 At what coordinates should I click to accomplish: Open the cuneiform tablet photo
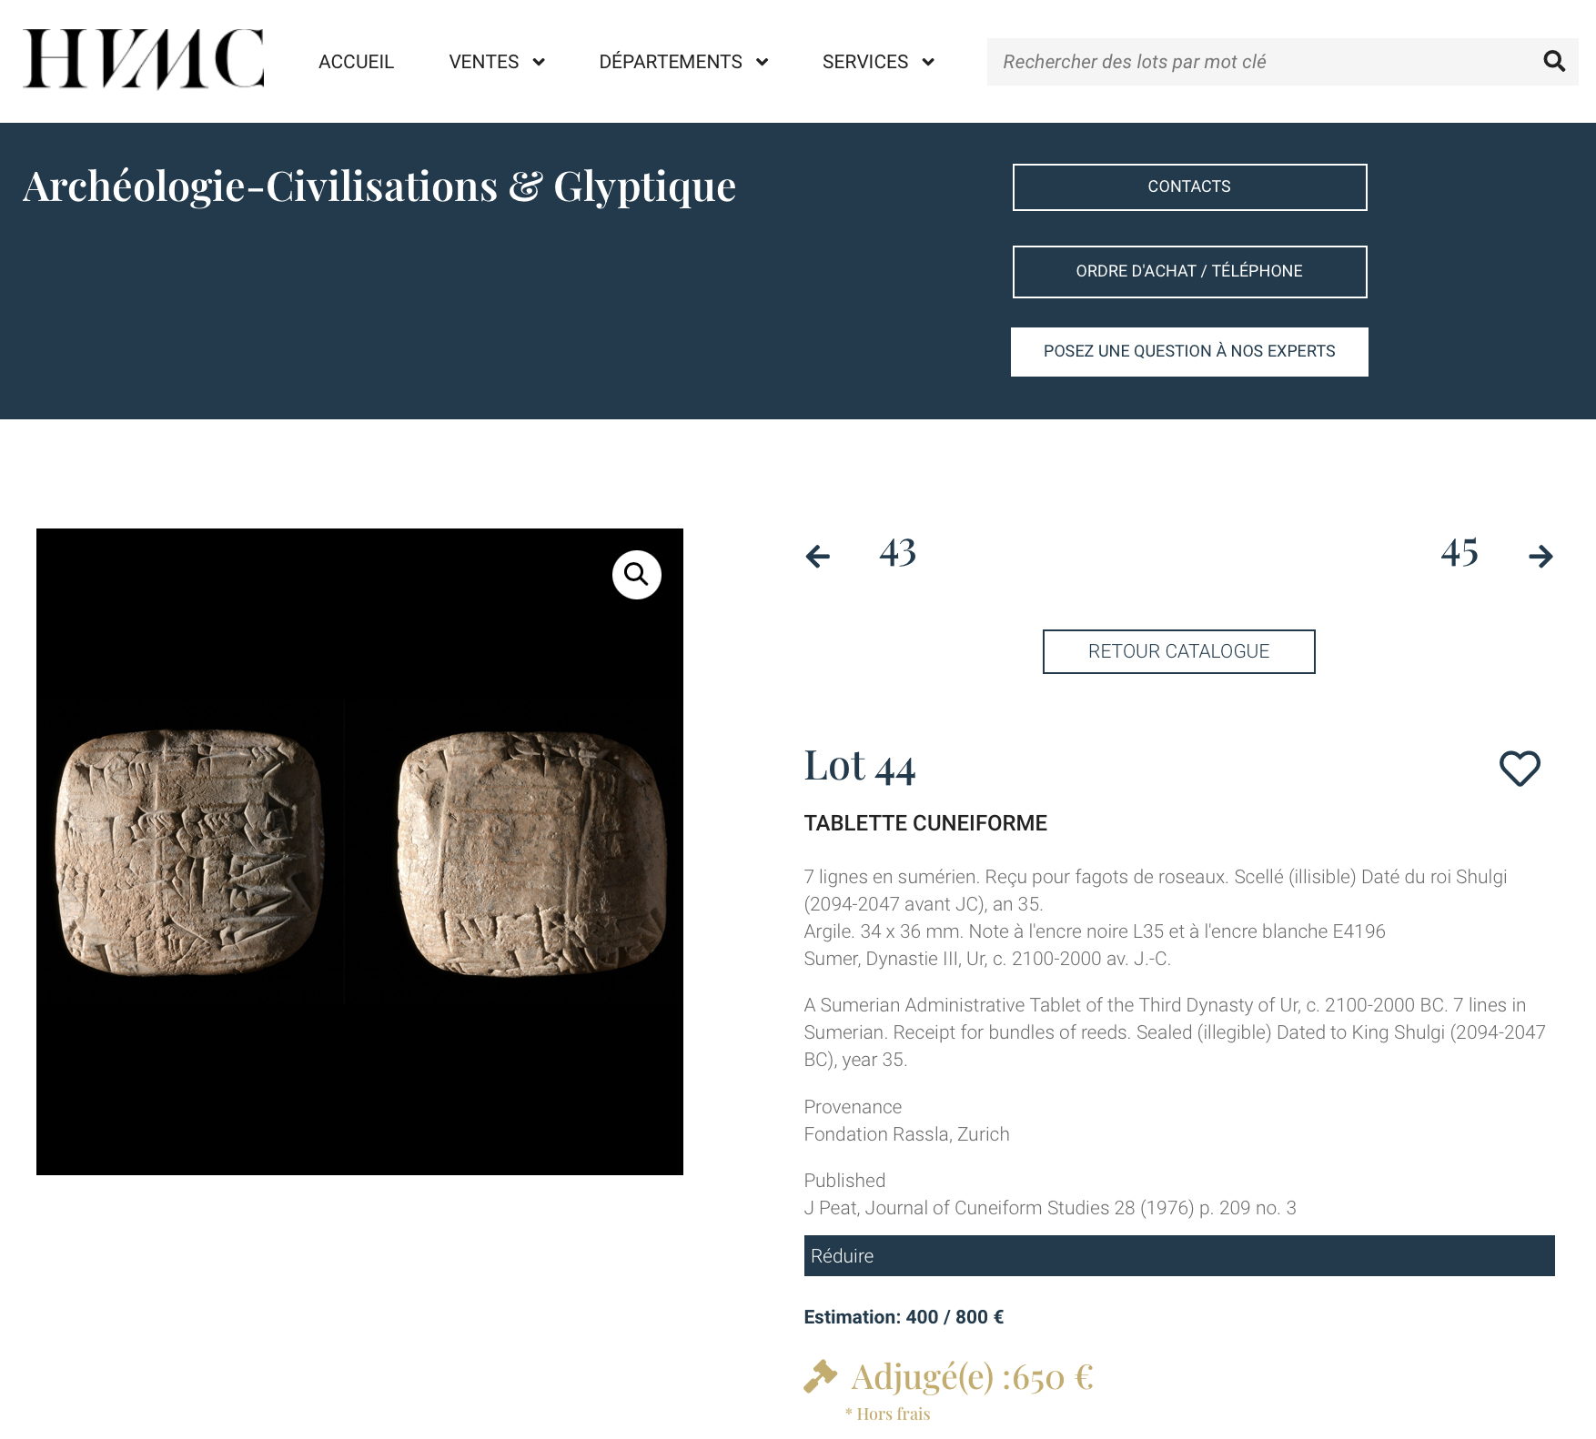(x=359, y=851)
